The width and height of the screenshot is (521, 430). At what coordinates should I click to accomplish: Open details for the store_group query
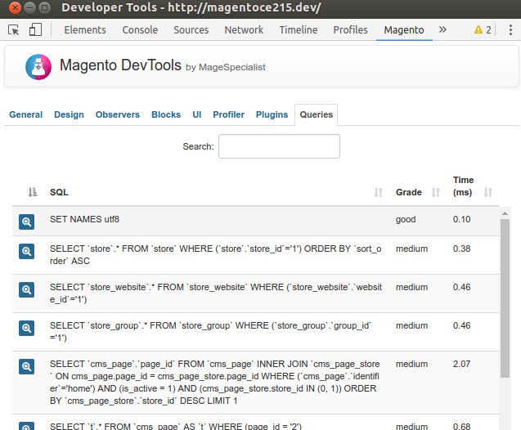click(x=26, y=328)
